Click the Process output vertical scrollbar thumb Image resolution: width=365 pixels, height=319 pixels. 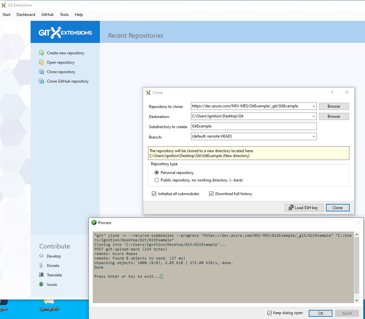coord(357,265)
